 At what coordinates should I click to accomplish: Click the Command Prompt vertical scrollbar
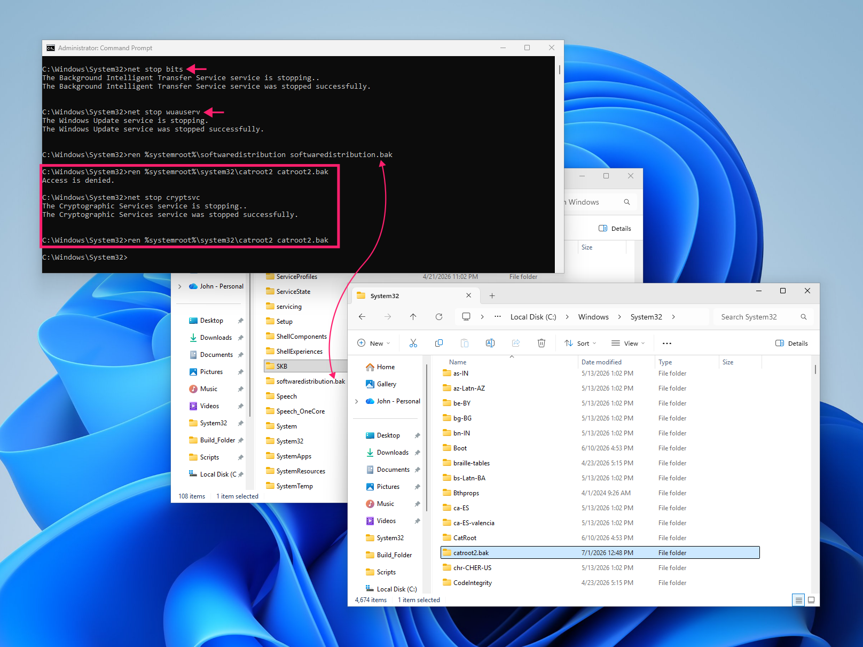coord(559,70)
